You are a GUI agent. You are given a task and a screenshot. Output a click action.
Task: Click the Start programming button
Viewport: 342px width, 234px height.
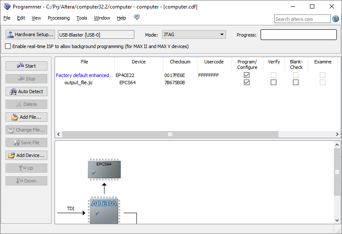pyautogui.click(x=26, y=66)
